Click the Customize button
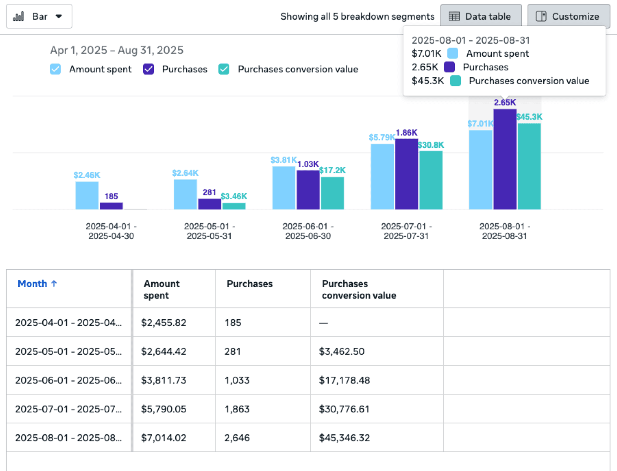This screenshot has height=471, width=617. point(568,16)
